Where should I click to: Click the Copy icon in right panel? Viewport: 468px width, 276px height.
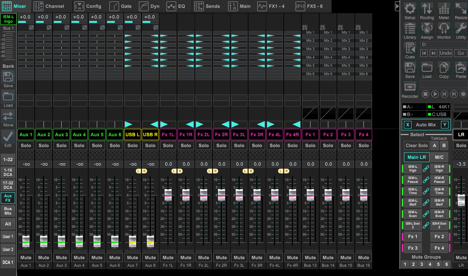coord(444,68)
